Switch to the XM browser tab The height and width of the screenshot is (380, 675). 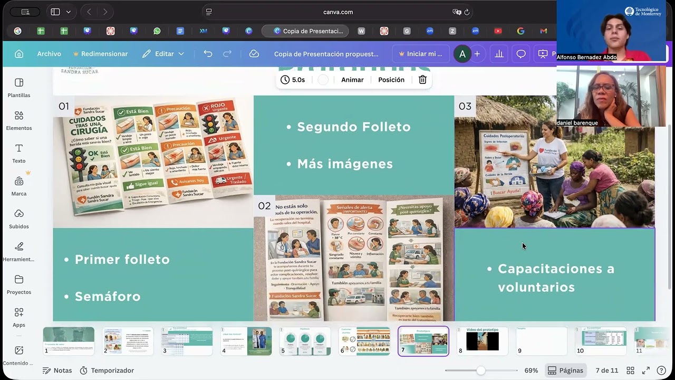[x=203, y=31]
